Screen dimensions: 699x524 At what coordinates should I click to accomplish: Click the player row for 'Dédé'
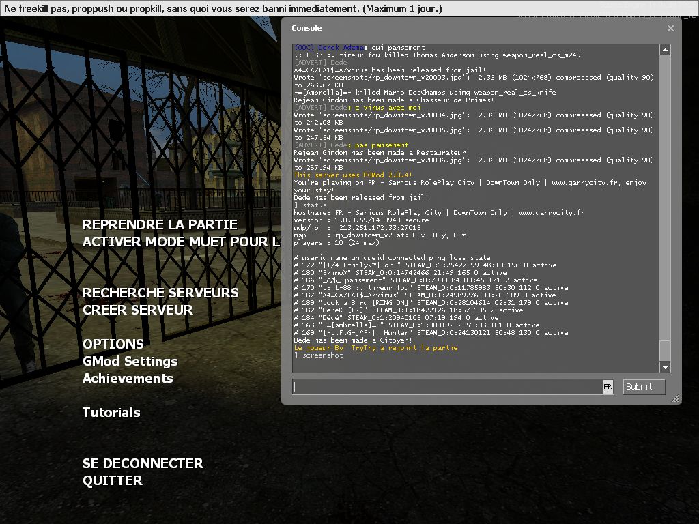click(x=396, y=318)
